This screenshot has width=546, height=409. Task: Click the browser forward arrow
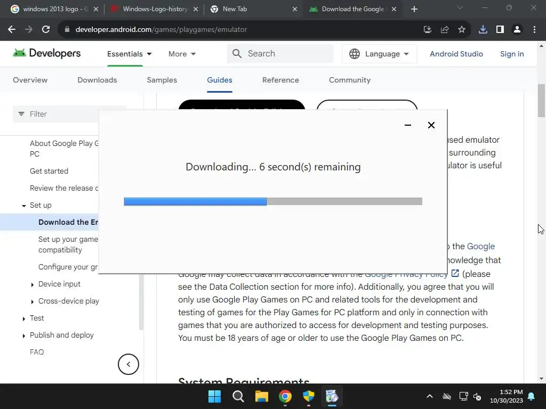tap(29, 30)
